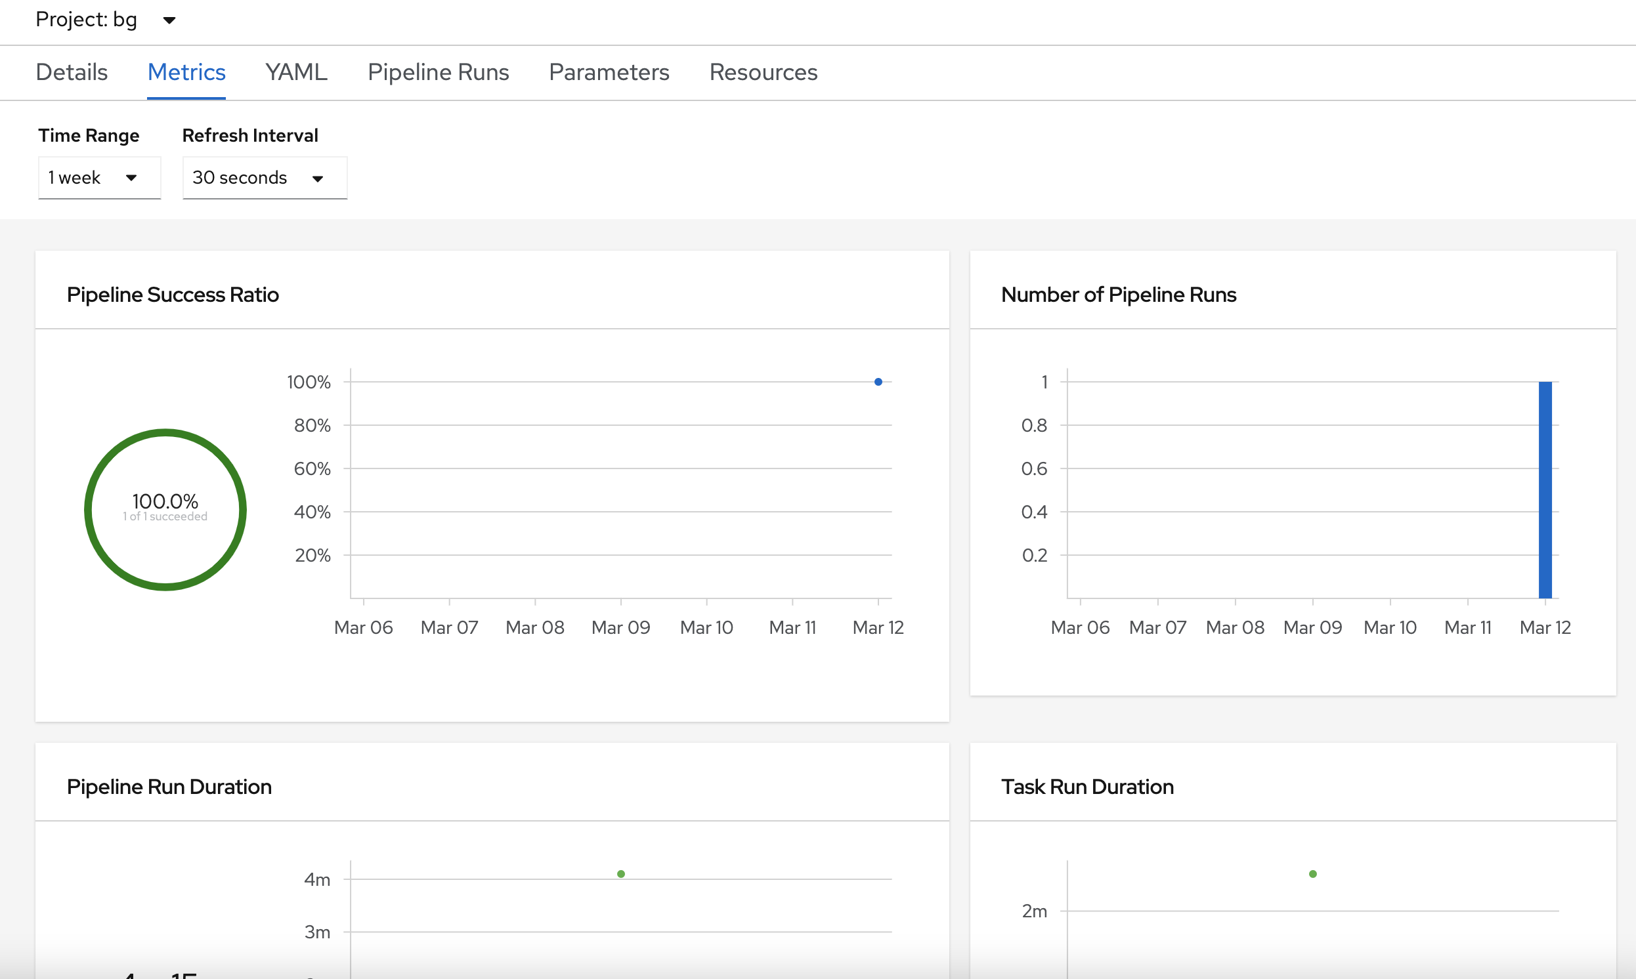
Task: Click the Number of Pipeline Runs heading
Action: 1118,295
